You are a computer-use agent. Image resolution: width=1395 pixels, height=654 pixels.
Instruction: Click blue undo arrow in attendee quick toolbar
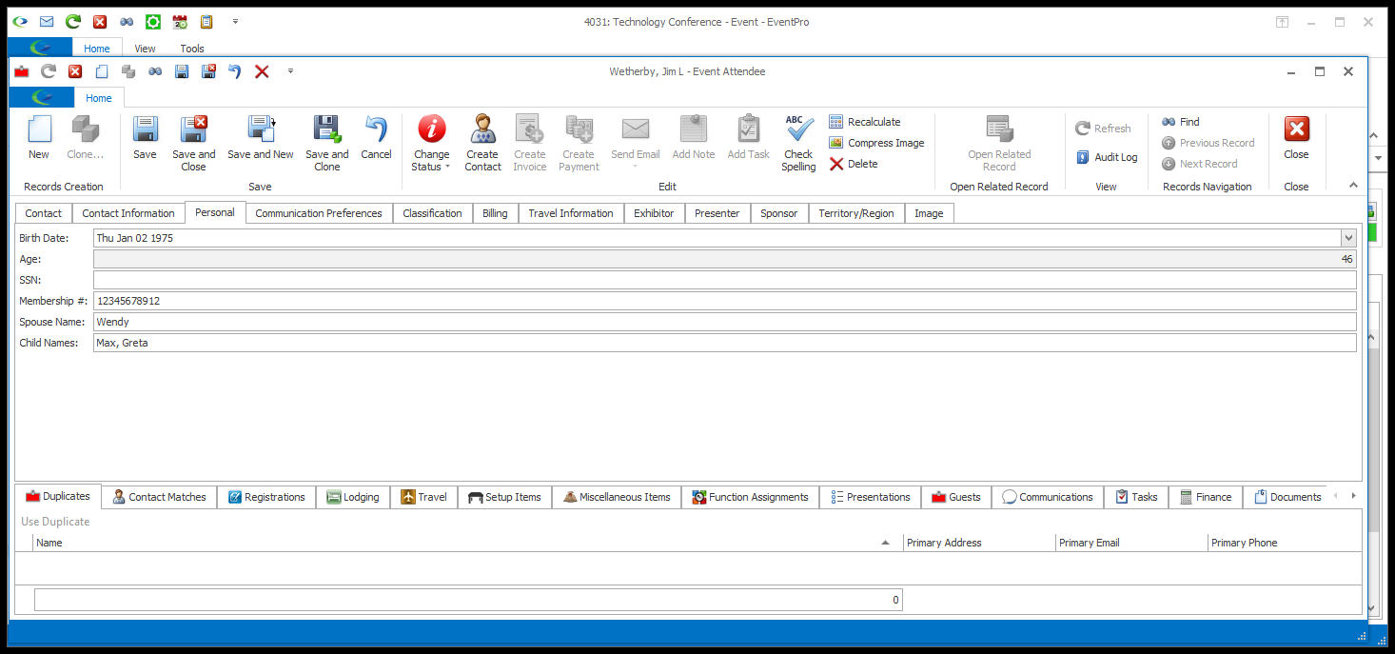point(235,71)
